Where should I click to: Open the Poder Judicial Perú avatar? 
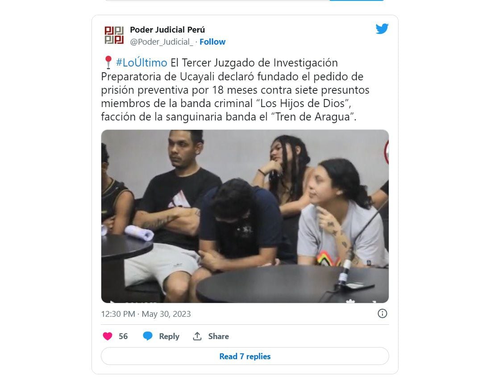114,35
